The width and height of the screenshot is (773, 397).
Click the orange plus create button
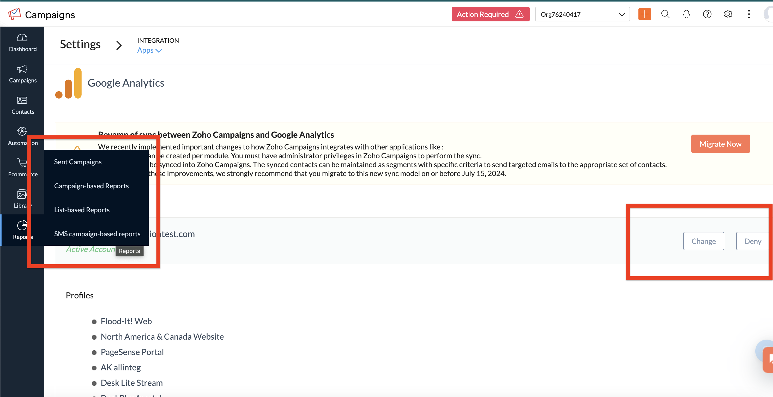point(644,14)
